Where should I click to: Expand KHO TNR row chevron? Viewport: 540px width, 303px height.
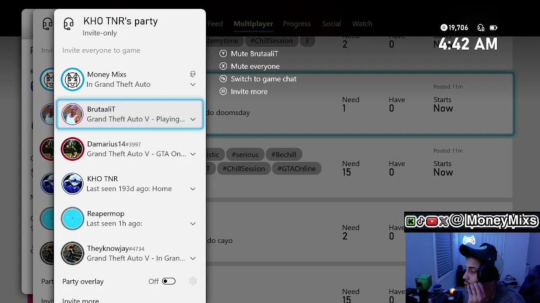193,189
